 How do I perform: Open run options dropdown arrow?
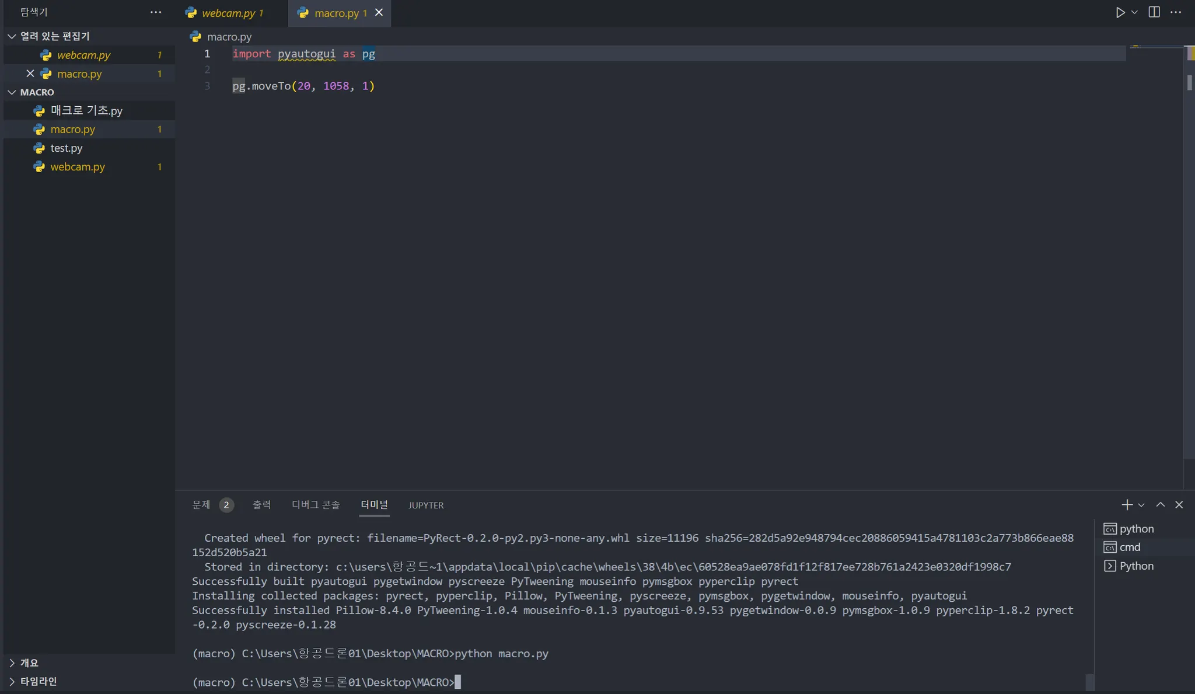pos(1134,12)
